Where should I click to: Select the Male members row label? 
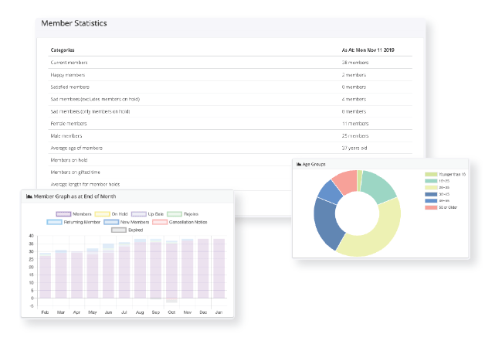[66, 135]
